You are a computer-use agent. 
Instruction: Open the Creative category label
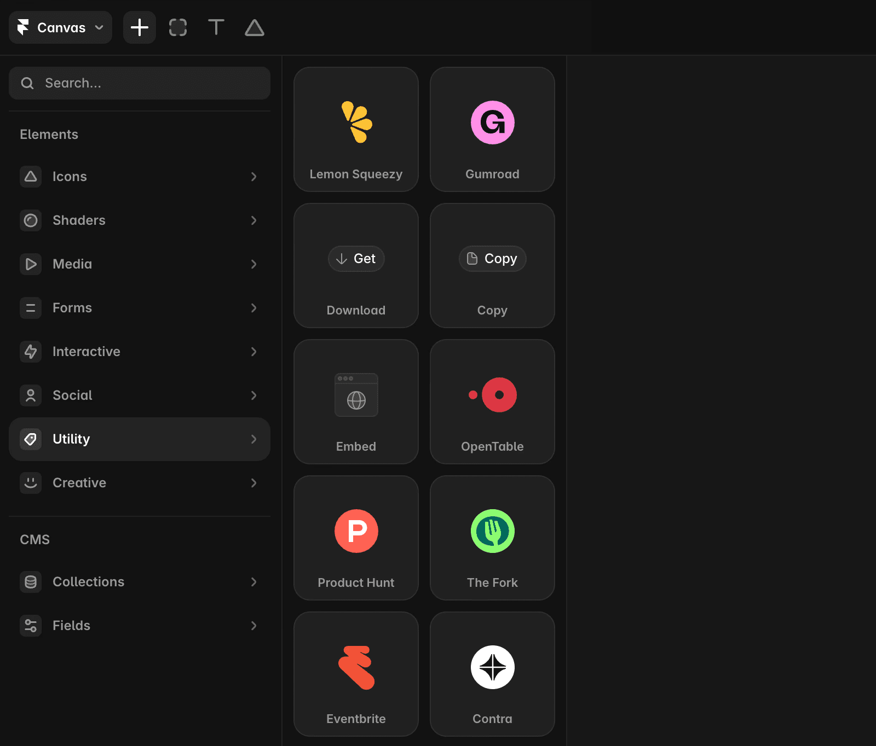79,483
